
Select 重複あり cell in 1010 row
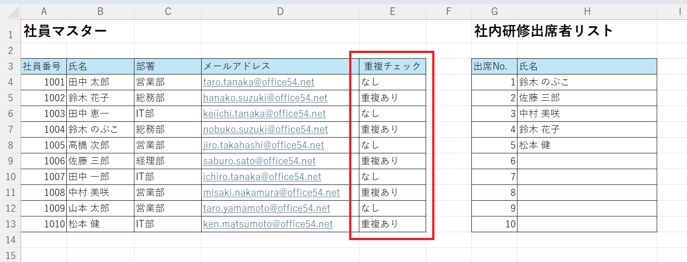tap(393, 224)
